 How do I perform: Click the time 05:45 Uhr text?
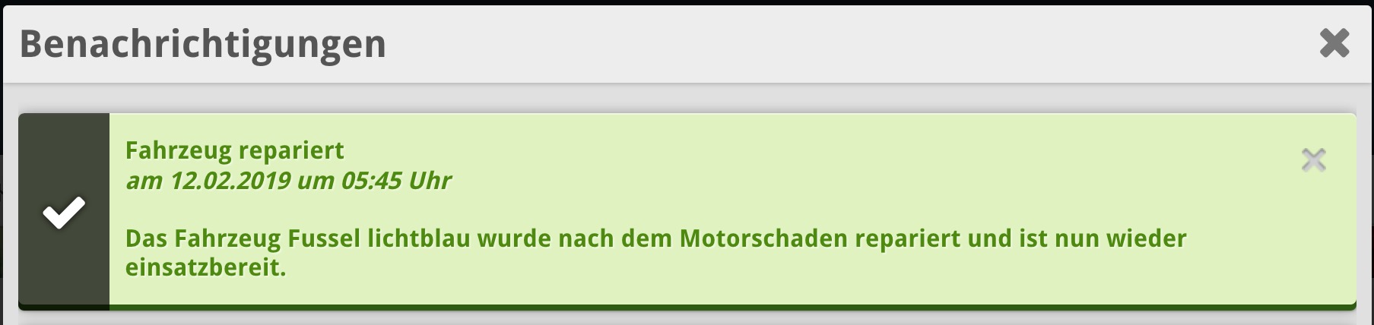(x=396, y=181)
